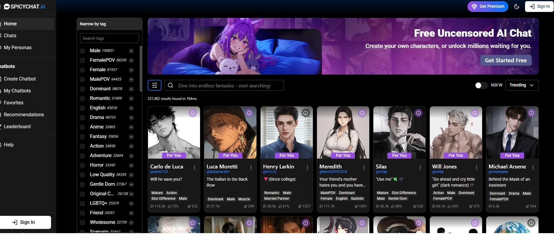Click the Married Partner tag on Henry Larkin

277,199
